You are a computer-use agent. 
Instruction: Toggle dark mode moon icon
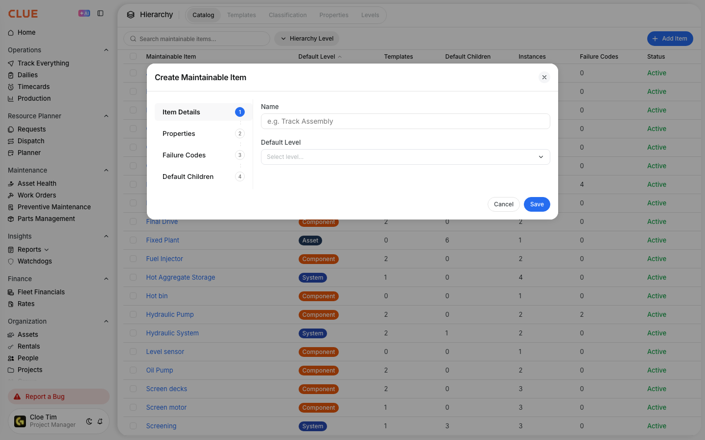click(89, 421)
